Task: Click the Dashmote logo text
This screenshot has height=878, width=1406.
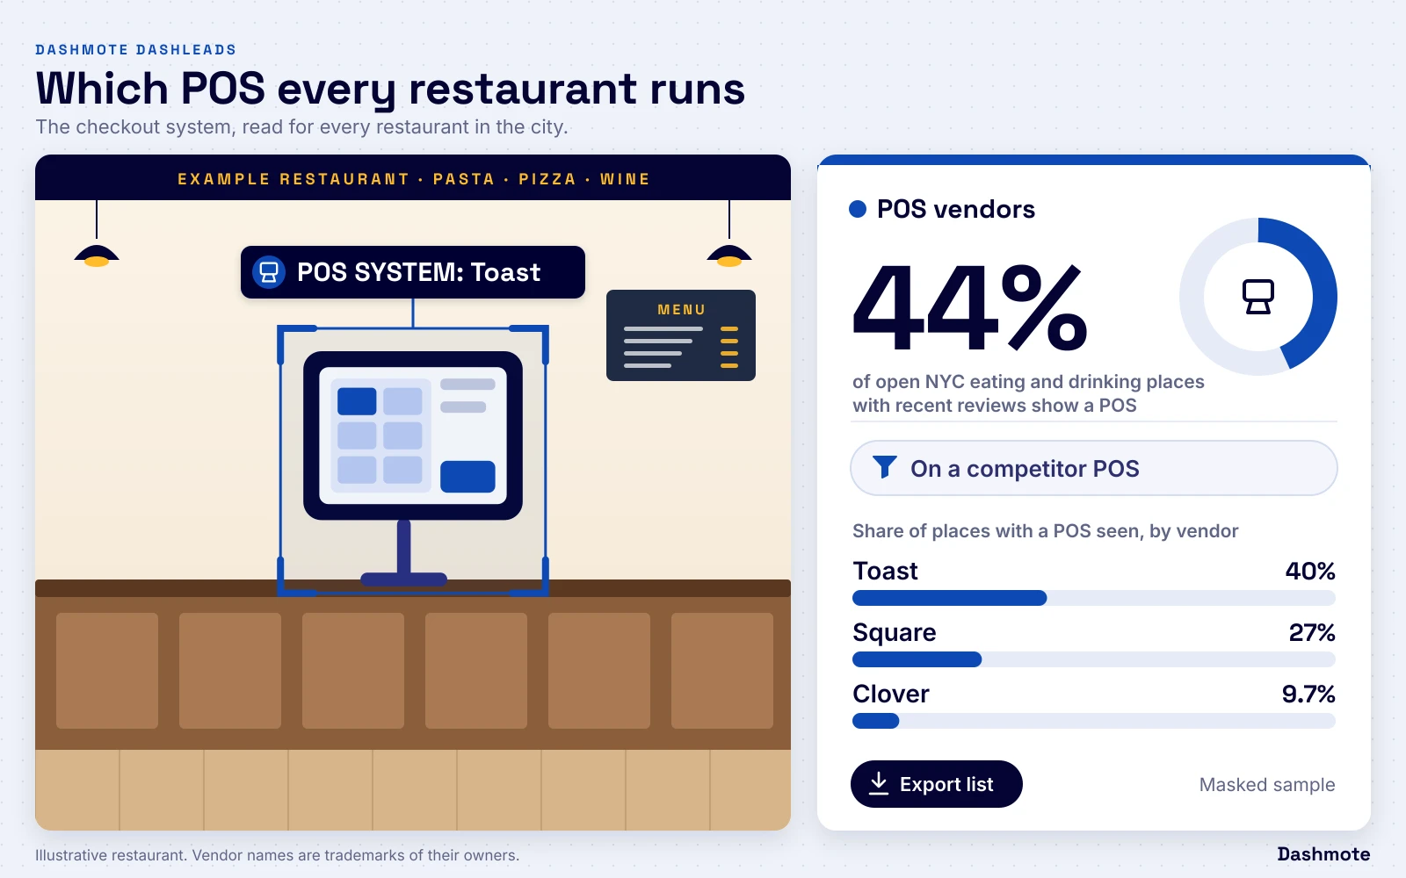Action: (x=1323, y=854)
